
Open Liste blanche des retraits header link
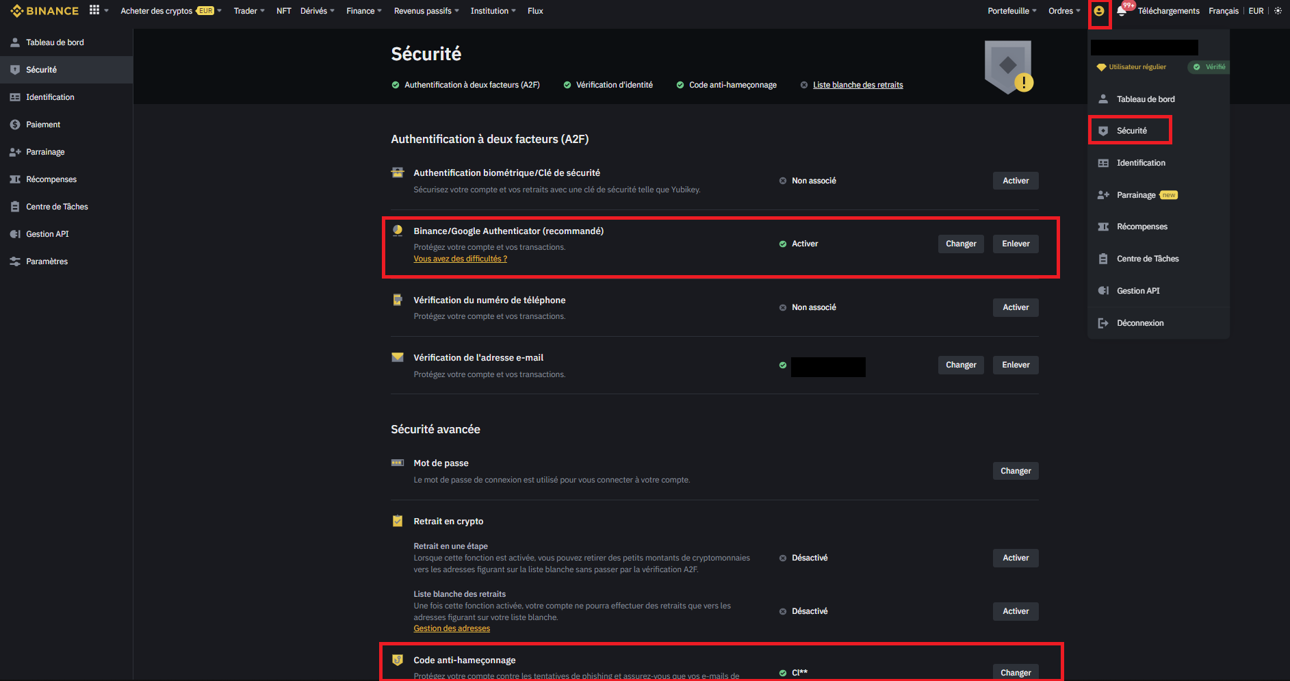857,85
